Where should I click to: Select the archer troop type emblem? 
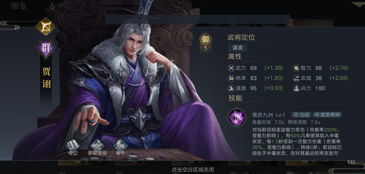[x=46, y=26]
